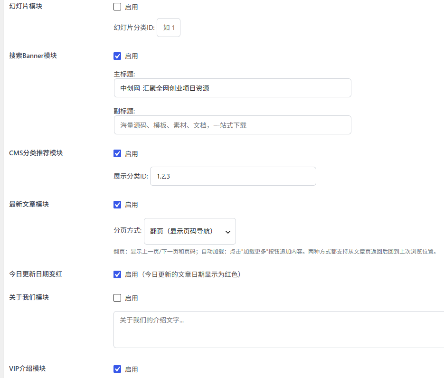Click the 幻灯片模块 label text

click(26, 6)
